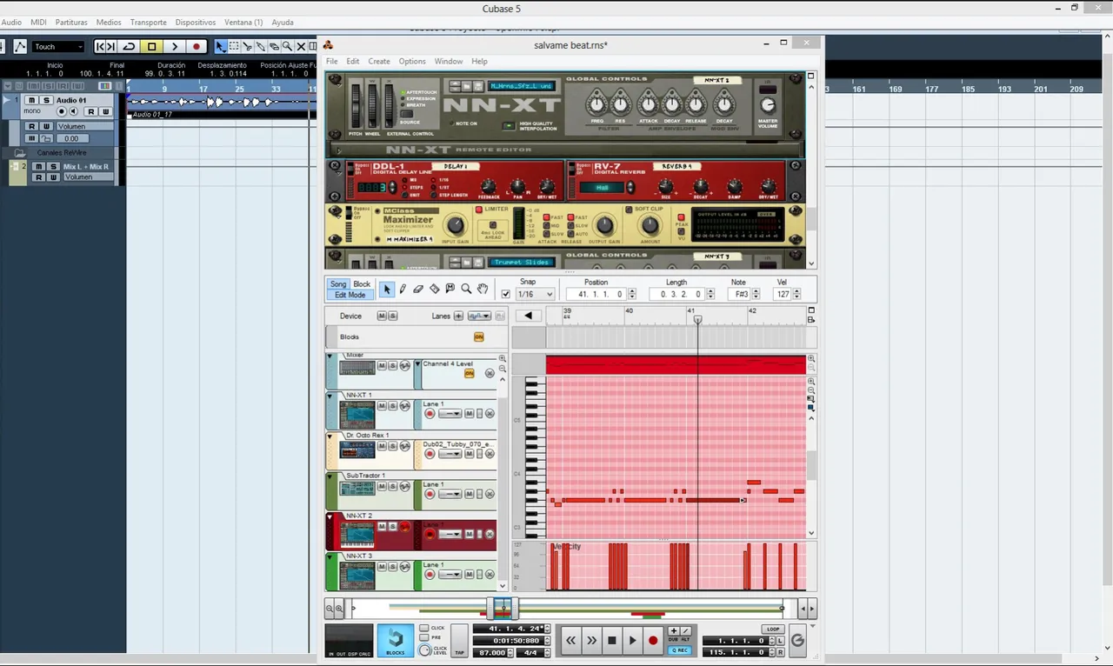Screen dimensions: 1113x666
Task: Select the Eraser tool in Reason sequencer
Action: pos(418,289)
